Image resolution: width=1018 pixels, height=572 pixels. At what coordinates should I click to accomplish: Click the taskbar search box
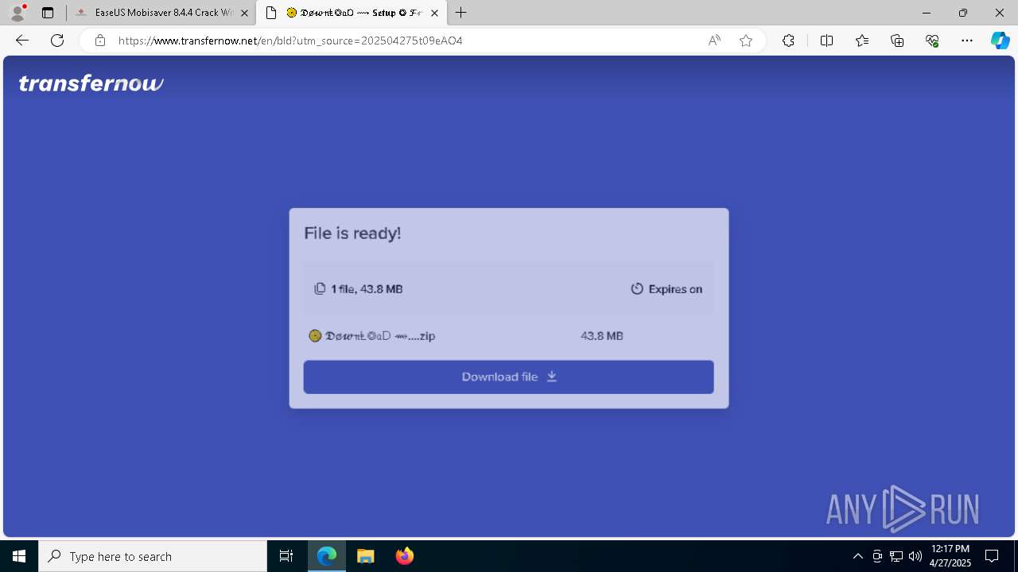[153, 556]
